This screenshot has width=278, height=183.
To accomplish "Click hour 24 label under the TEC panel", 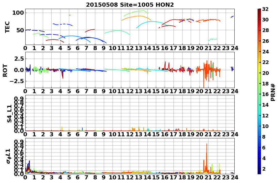I will 234,48.
